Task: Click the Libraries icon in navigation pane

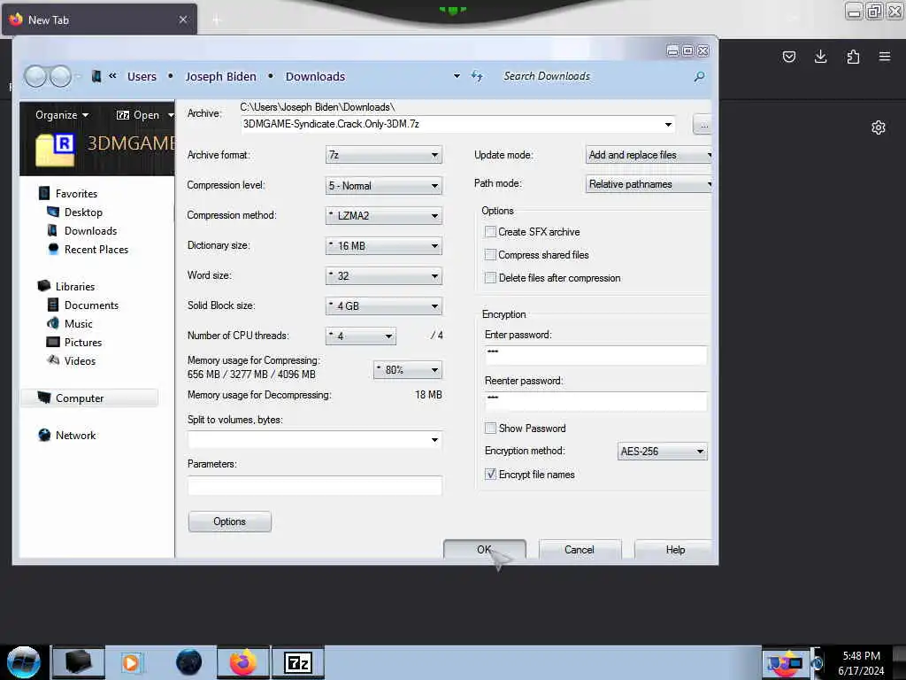Action: tap(44, 286)
